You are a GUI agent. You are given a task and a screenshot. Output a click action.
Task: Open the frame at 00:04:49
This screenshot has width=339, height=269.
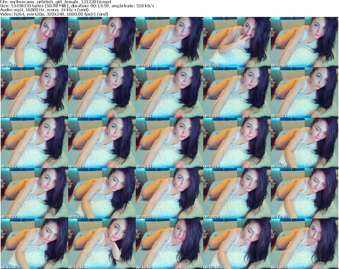(x=237, y=93)
